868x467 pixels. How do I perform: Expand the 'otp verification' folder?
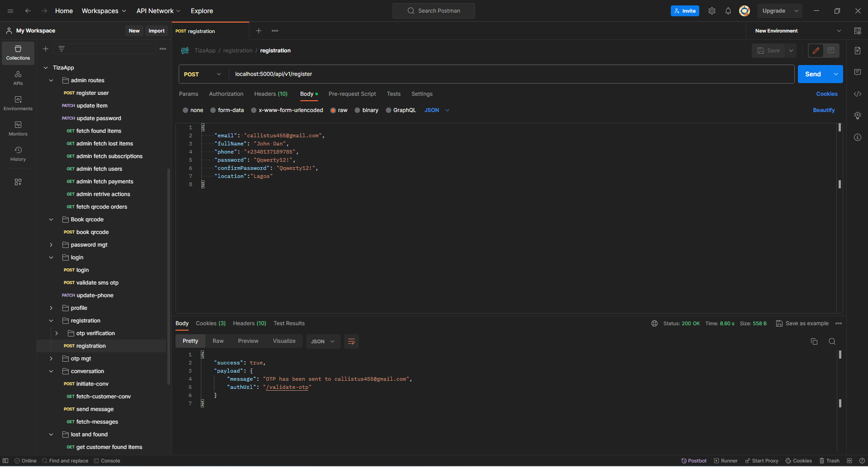pos(57,333)
